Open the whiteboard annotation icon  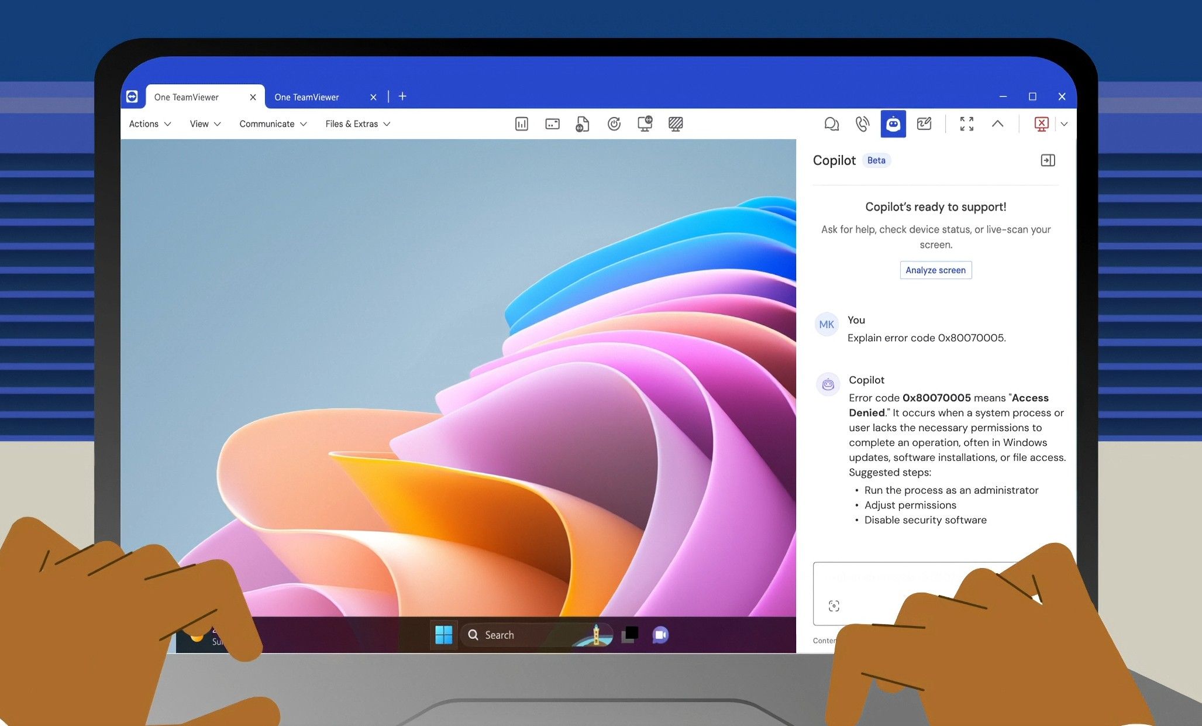click(924, 124)
